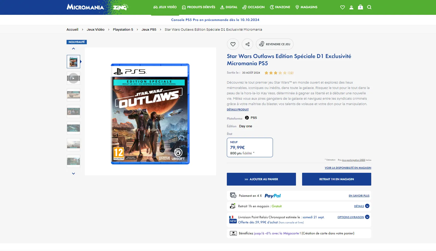436x251 pixels.
Task: Click Ajouter au panier button
Action: coord(261,179)
